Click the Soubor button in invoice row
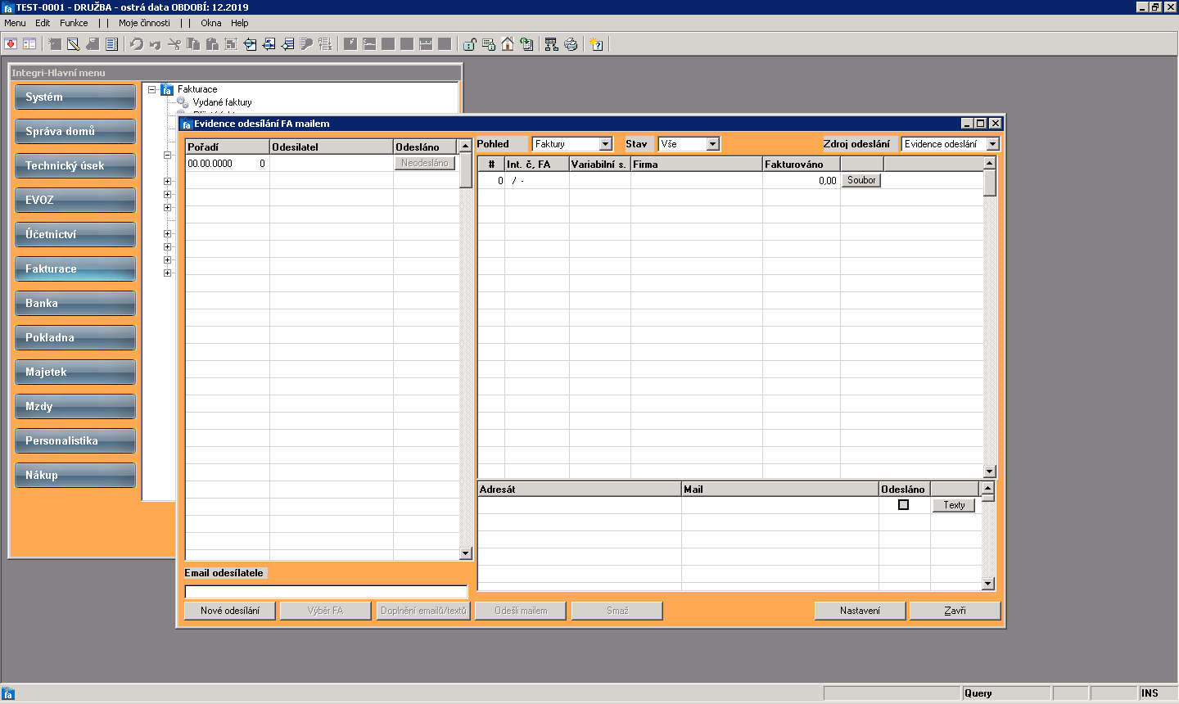 click(x=861, y=180)
